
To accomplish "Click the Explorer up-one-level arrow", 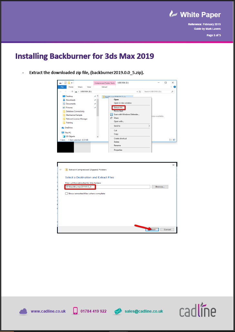I will (x=72, y=91).
